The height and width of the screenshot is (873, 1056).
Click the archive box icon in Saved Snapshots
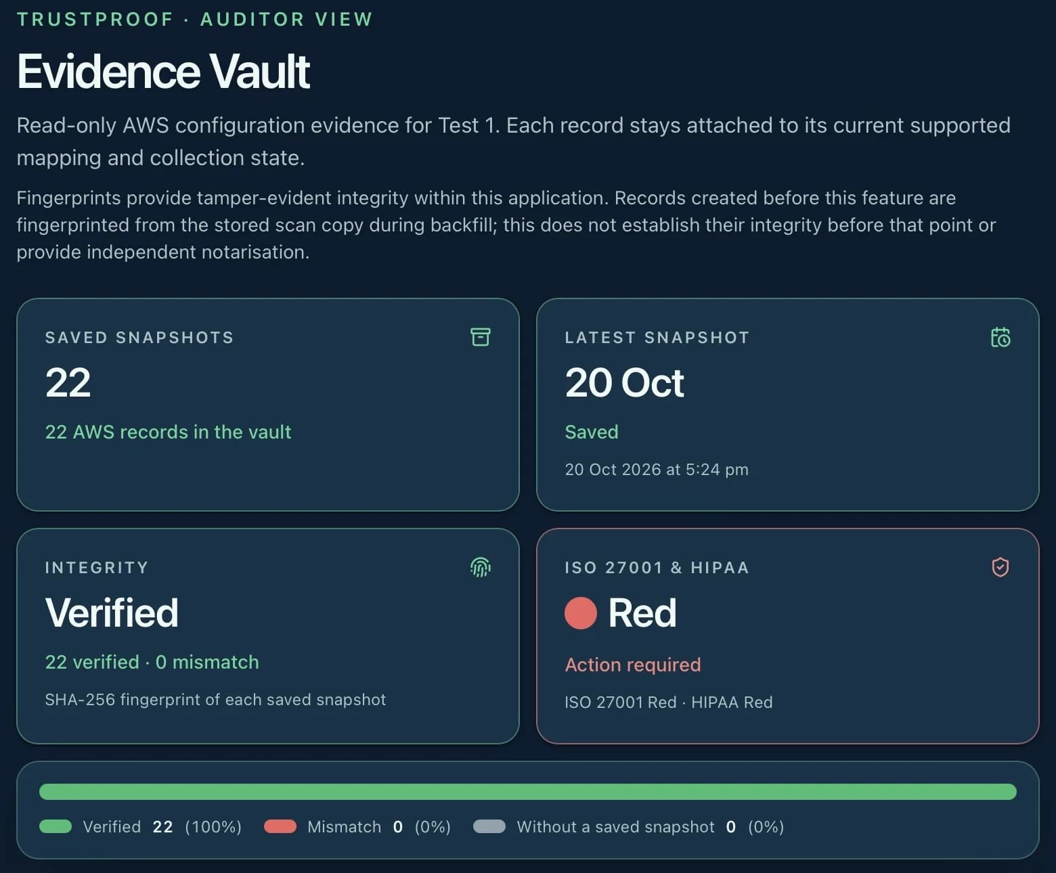tap(481, 337)
